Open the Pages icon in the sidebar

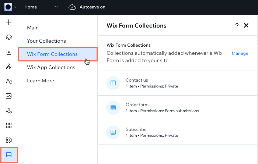coord(9,52)
